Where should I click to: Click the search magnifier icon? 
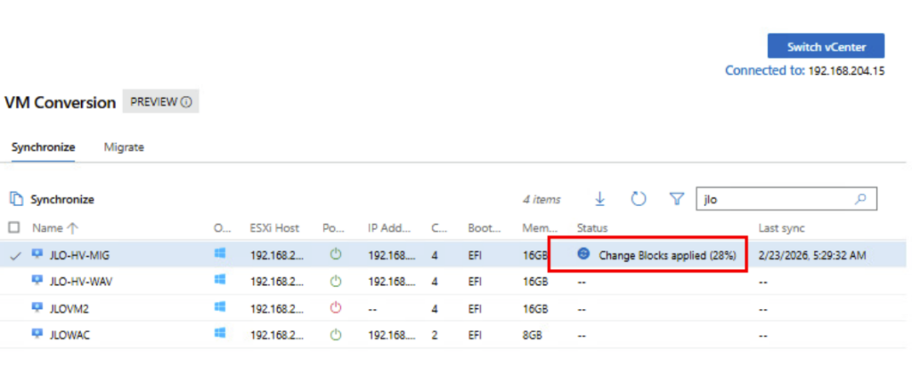(859, 199)
